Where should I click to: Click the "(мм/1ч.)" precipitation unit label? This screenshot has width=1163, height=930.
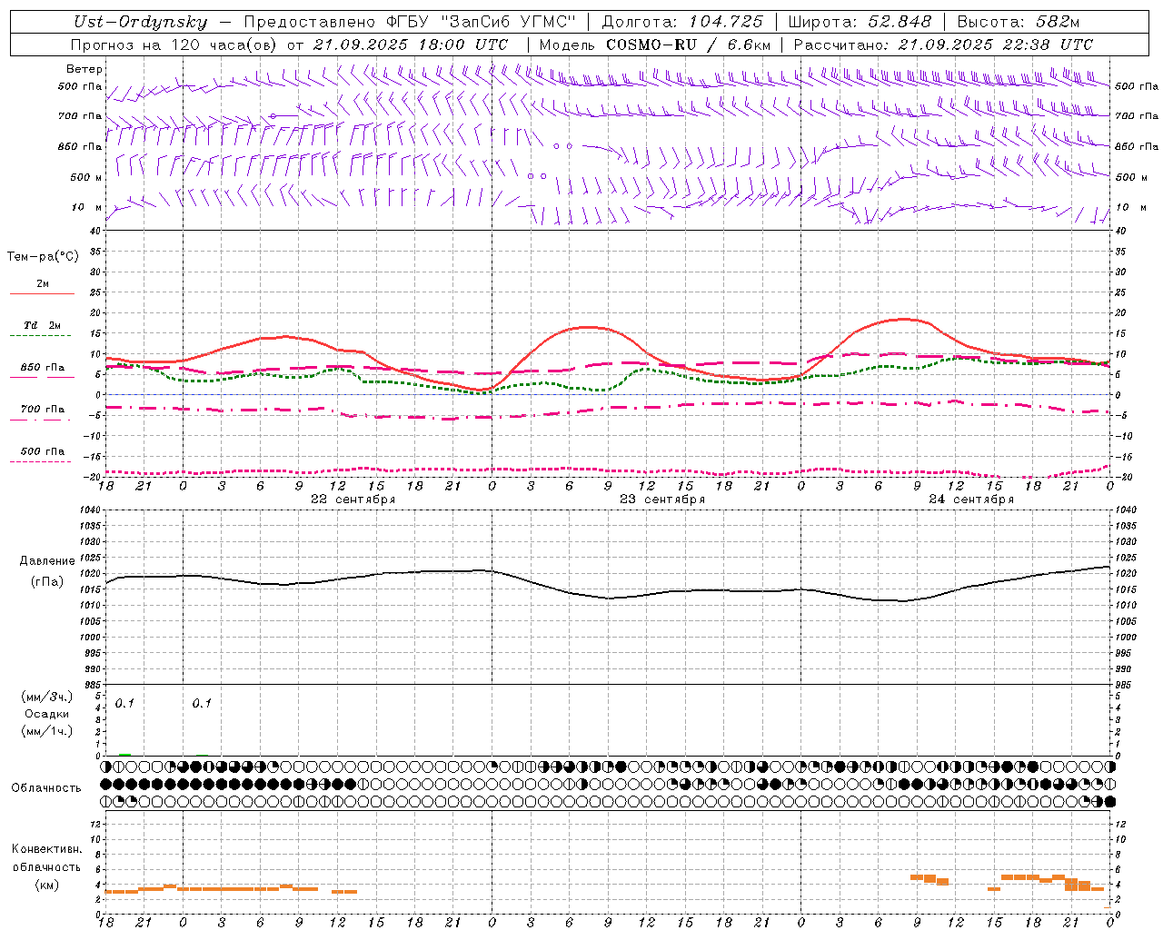pos(47,731)
